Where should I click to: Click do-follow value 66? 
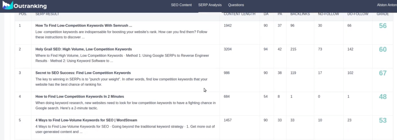349,26
